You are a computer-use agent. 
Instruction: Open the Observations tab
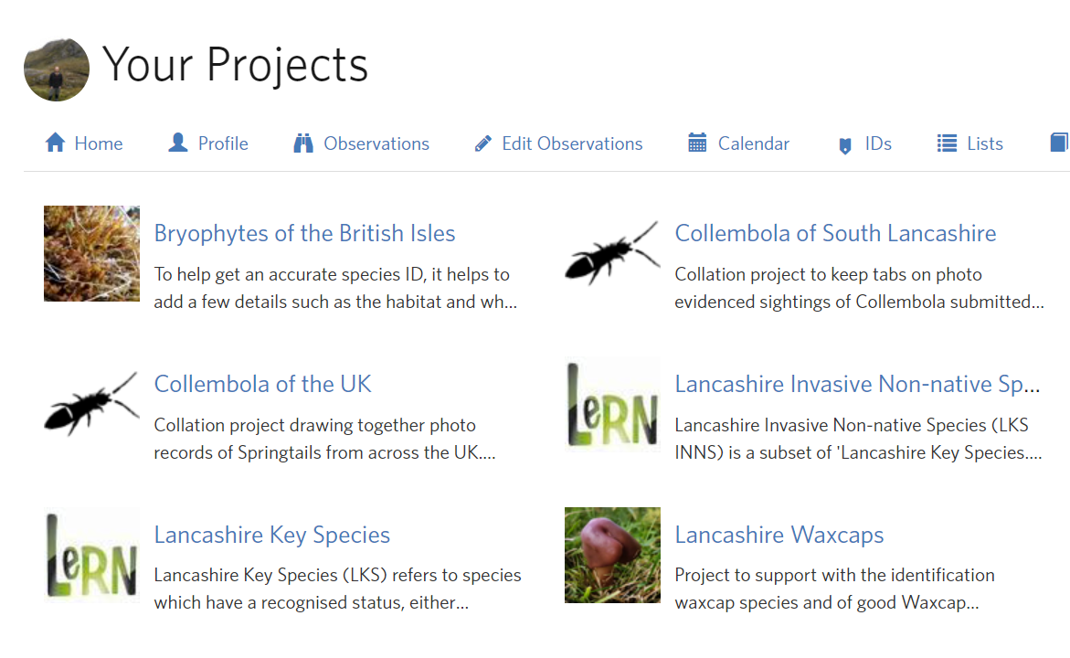click(376, 143)
